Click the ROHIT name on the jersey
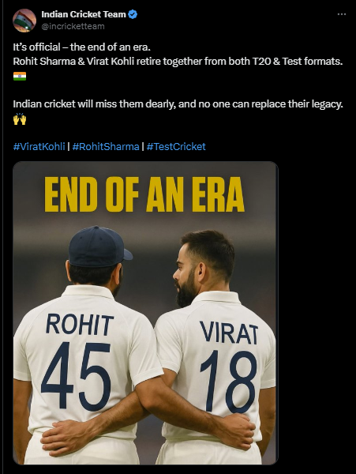Image resolution: width=356 pixels, height=474 pixels. 80,325
